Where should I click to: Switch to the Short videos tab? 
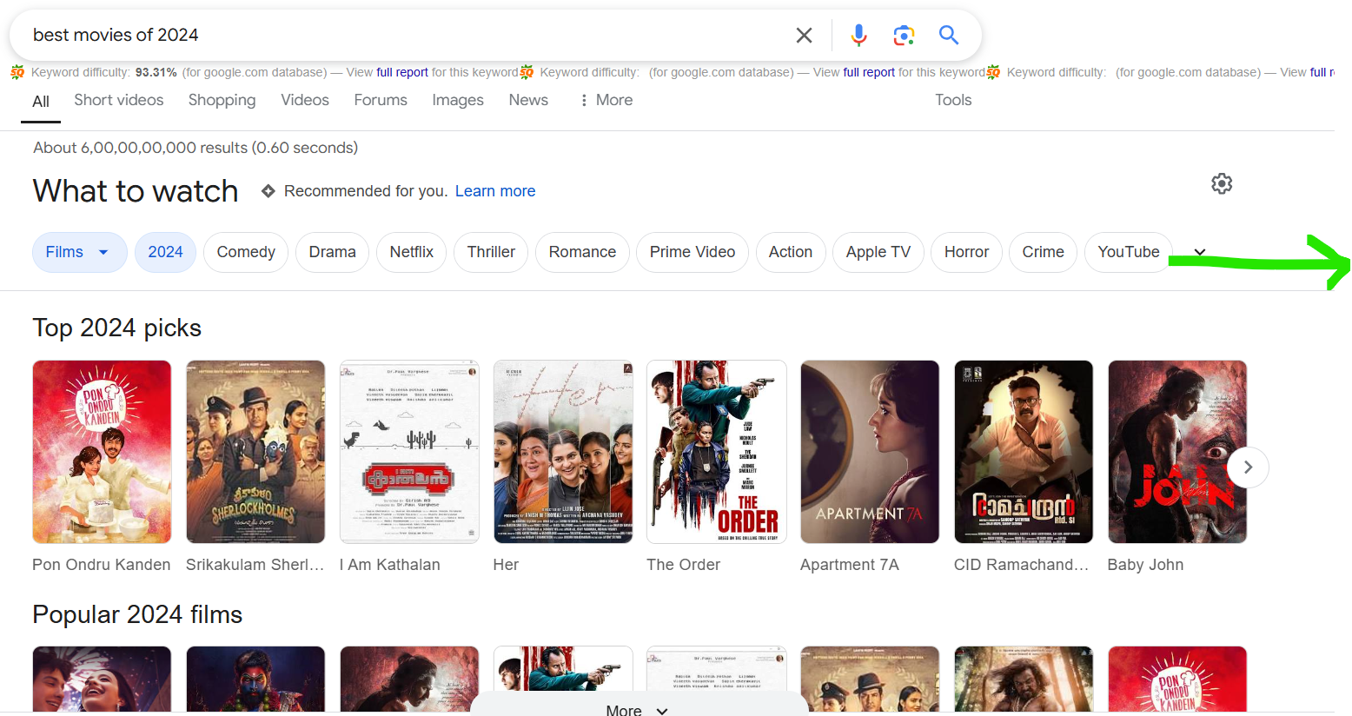coord(119,100)
